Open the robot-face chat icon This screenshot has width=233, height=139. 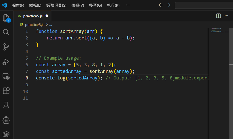tap(6, 120)
